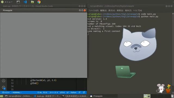Open the file manager launcher
The height and width of the screenshot is (98, 174).
(x=32, y=2)
